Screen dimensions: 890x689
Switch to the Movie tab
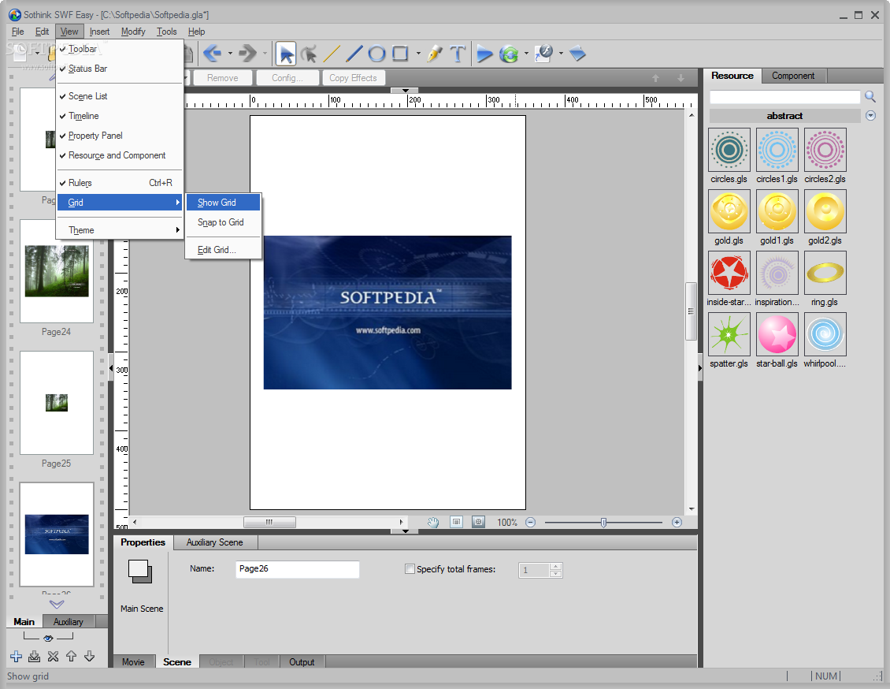click(133, 661)
